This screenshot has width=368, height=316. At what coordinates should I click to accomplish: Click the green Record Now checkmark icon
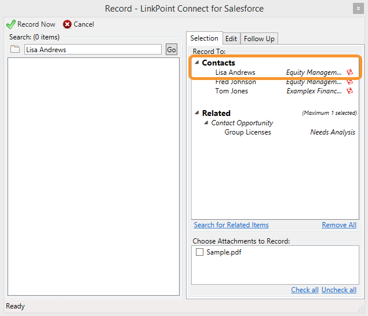click(10, 24)
